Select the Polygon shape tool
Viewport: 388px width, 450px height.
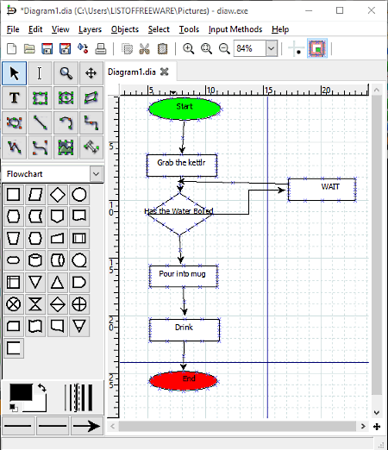(91, 98)
